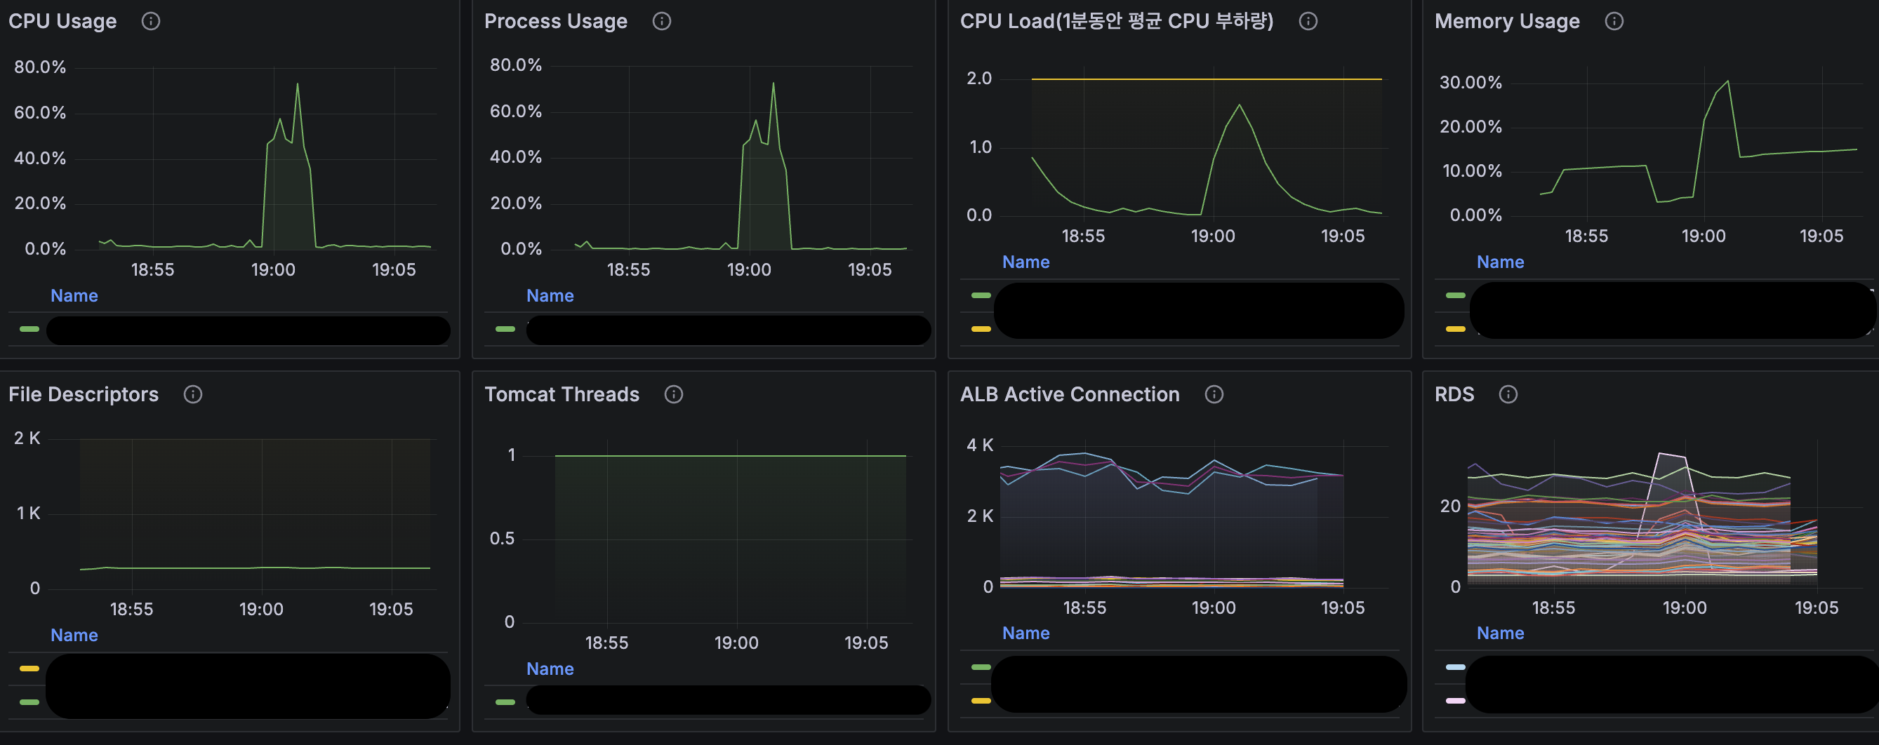Click the Name legend header in RDS panel
This screenshot has height=745, width=1879.
(x=1500, y=633)
